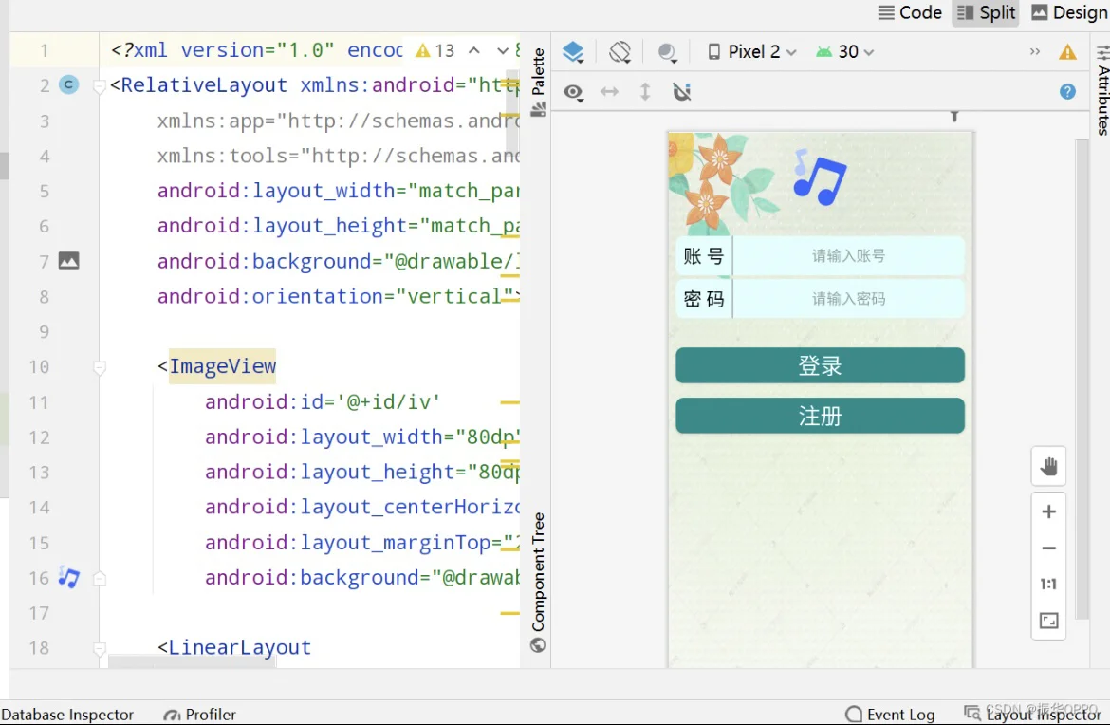Click the 1:1 actual size zoom icon

tap(1048, 584)
